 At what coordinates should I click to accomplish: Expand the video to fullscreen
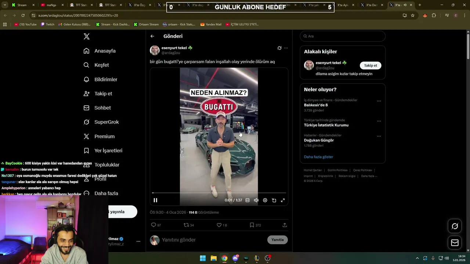pyautogui.click(x=283, y=200)
